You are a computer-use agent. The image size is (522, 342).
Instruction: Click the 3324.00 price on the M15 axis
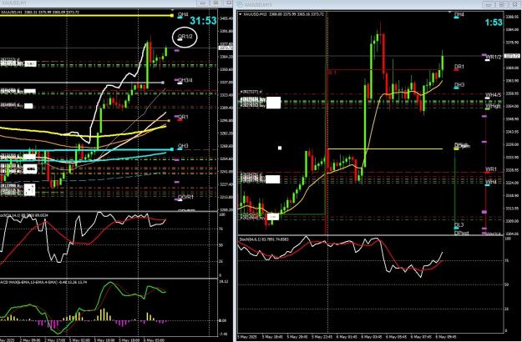tap(512, 183)
